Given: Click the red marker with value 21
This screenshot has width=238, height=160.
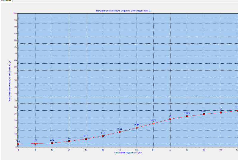Looking at the screenshot, I should (x=170, y=119).
